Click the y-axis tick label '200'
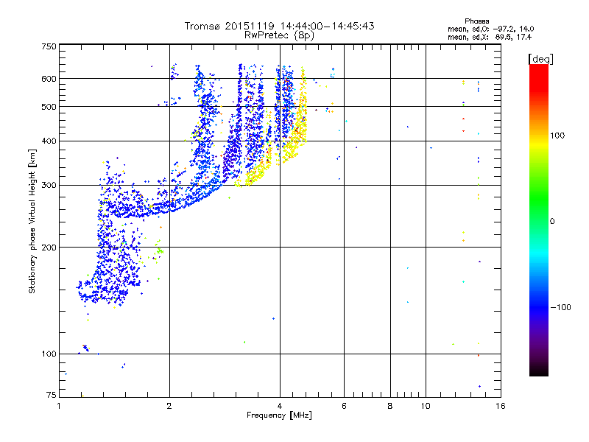589x442 pixels. (49, 248)
